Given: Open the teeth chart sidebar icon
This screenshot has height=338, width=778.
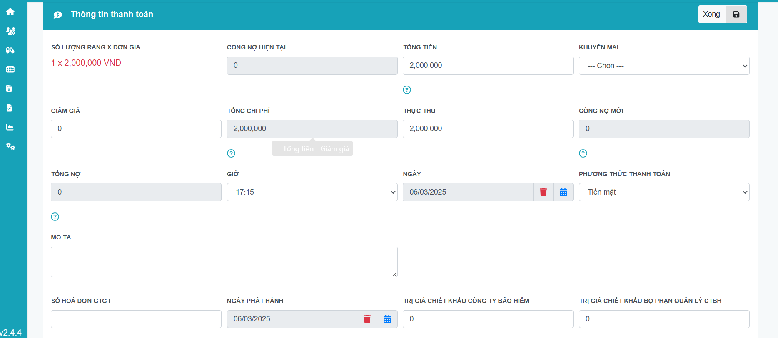Looking at the screenshot, I should tap(10, 69).
